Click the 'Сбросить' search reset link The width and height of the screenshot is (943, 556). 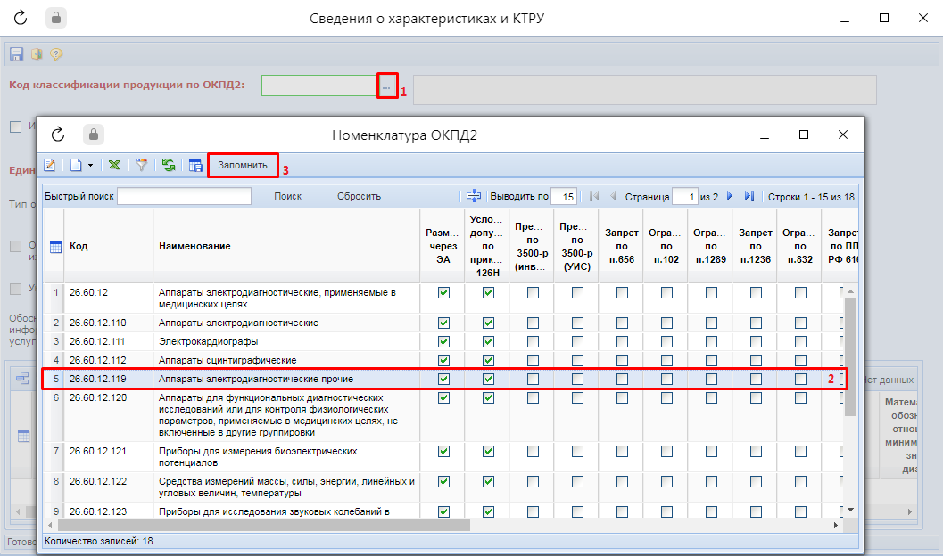pyautogui.click(x=359, y=196)
